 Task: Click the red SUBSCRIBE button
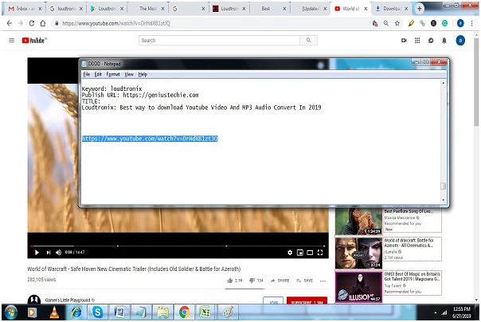[307, 300]
